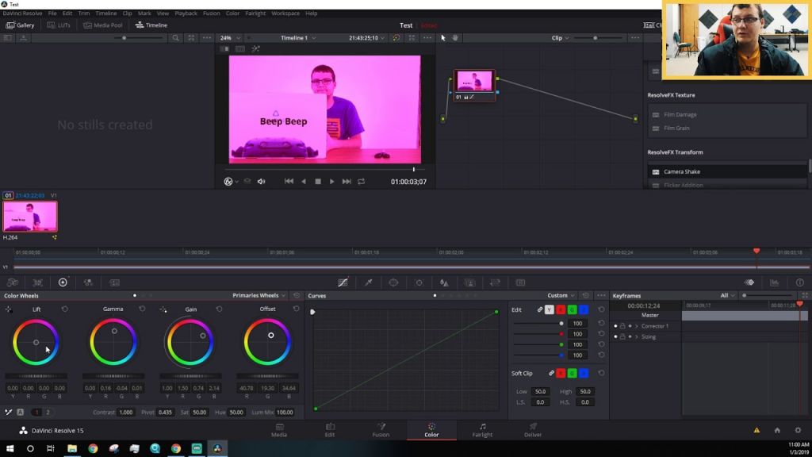Viewport: 812px width, 457px height.
Task: Toggle loop playback in the viewer
Action: point(362,182)
